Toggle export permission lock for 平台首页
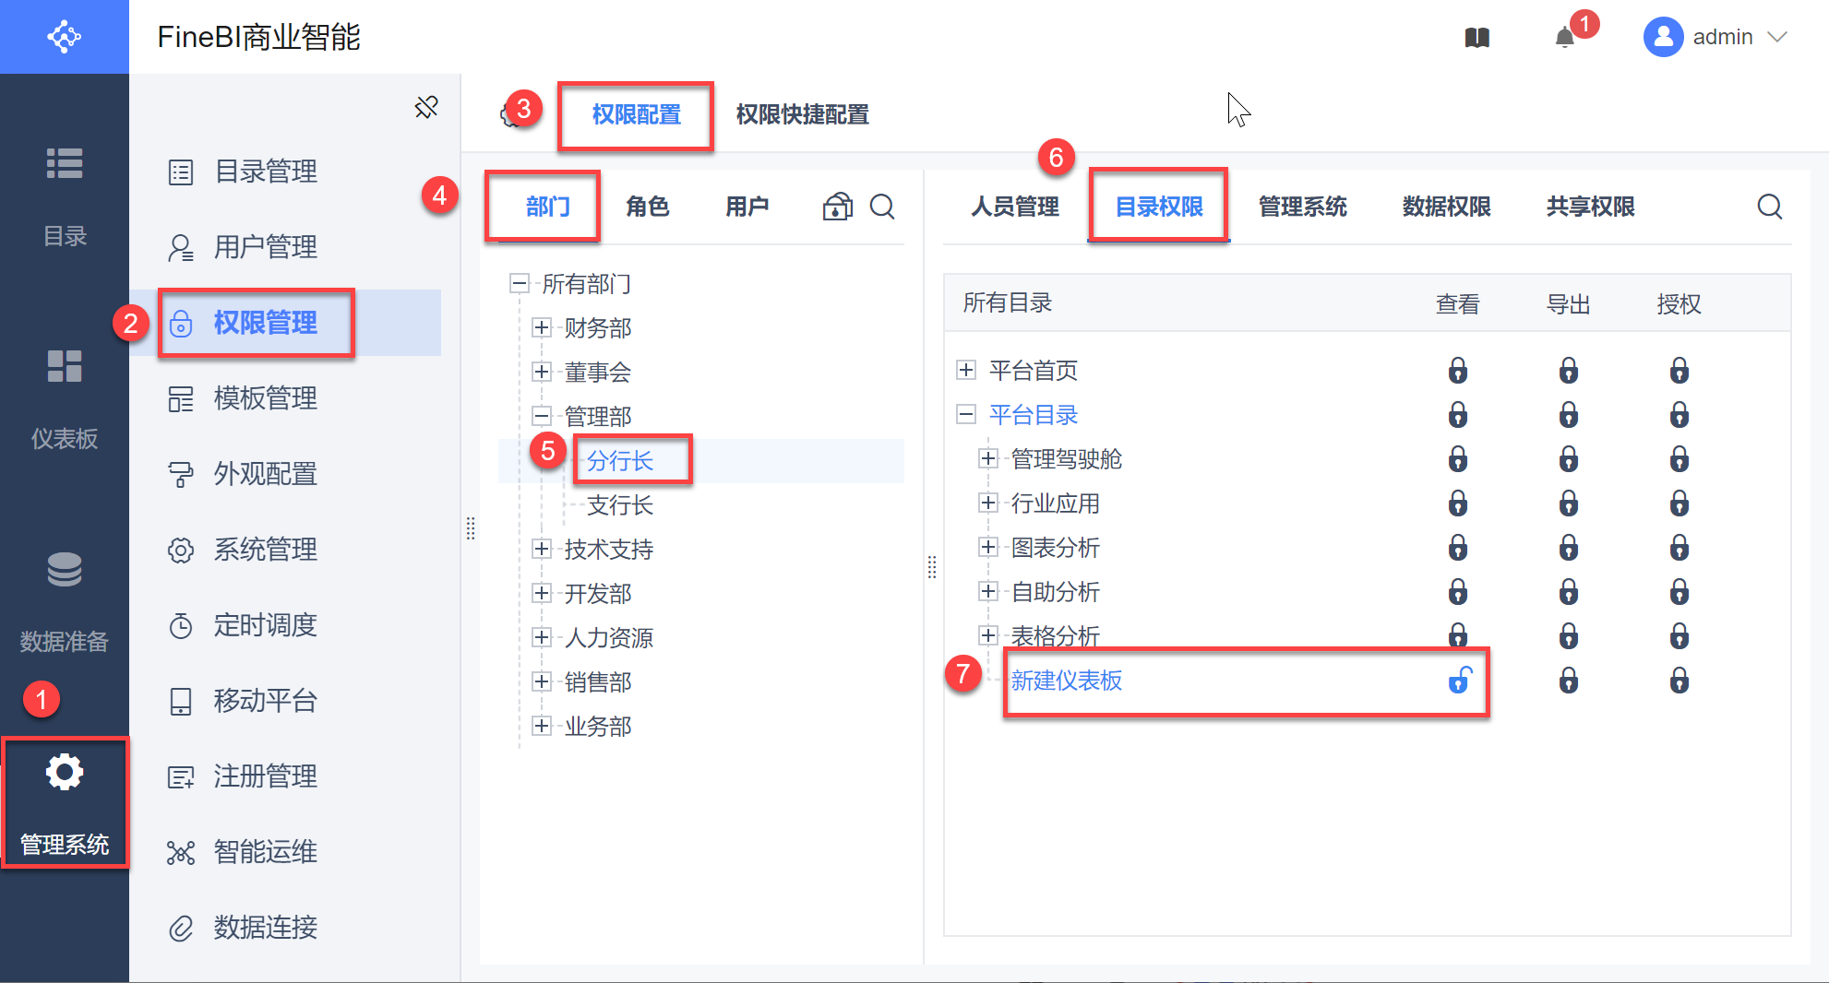Image resolution: width=1829 pixels, height=983 pixels. tap(1569, 371)
